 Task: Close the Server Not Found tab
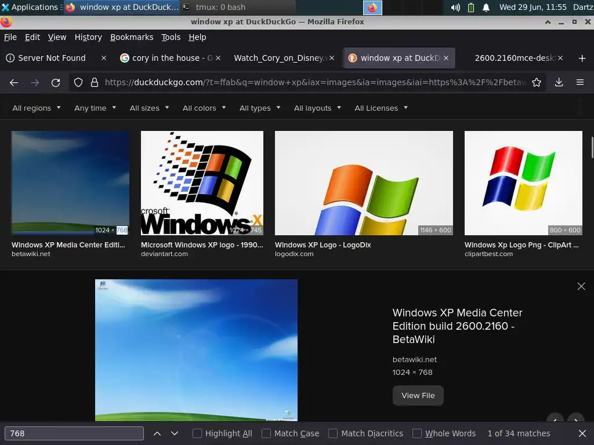(x=104, y=58)
